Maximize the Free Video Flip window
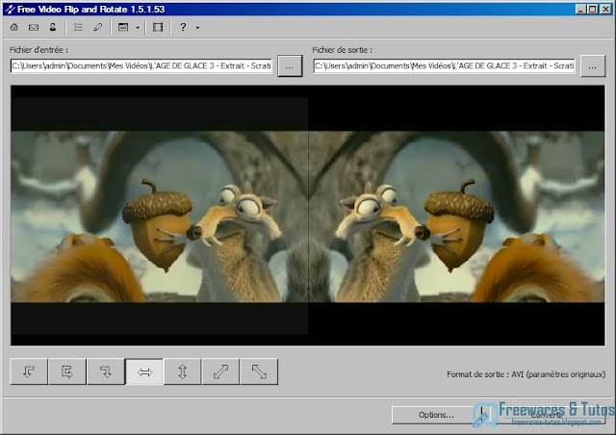Viewport: 616px width, 435px height. 593,9
